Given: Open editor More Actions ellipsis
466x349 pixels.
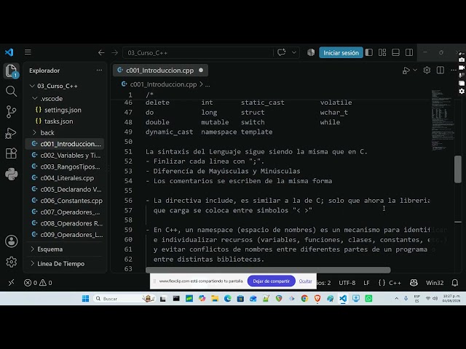Looking at the screenshot, I should (x=453, y=71).
